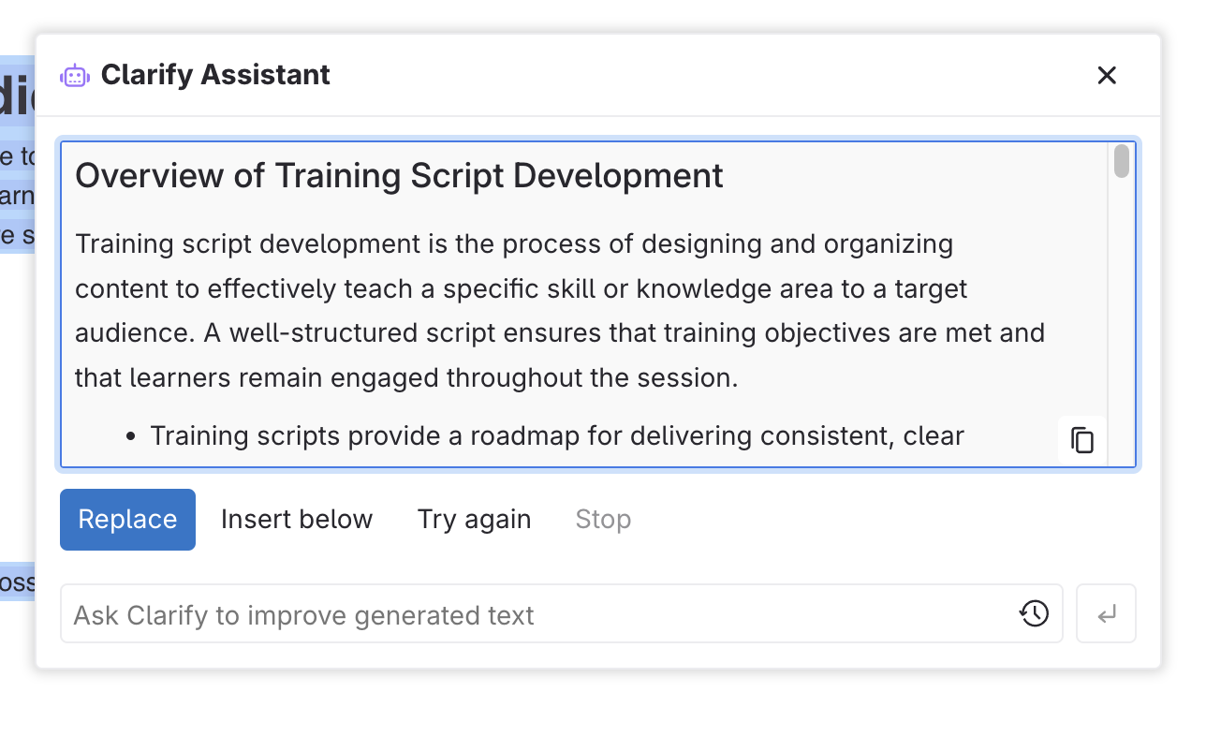The image size is (1206, 736).
Task: Click the bullet about training scripts roadmap
Action: [556, 435]
